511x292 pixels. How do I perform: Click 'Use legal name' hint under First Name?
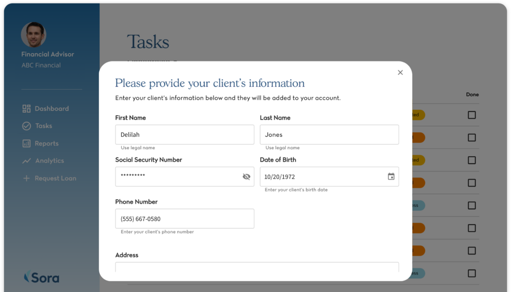click(x=138, y=148)
